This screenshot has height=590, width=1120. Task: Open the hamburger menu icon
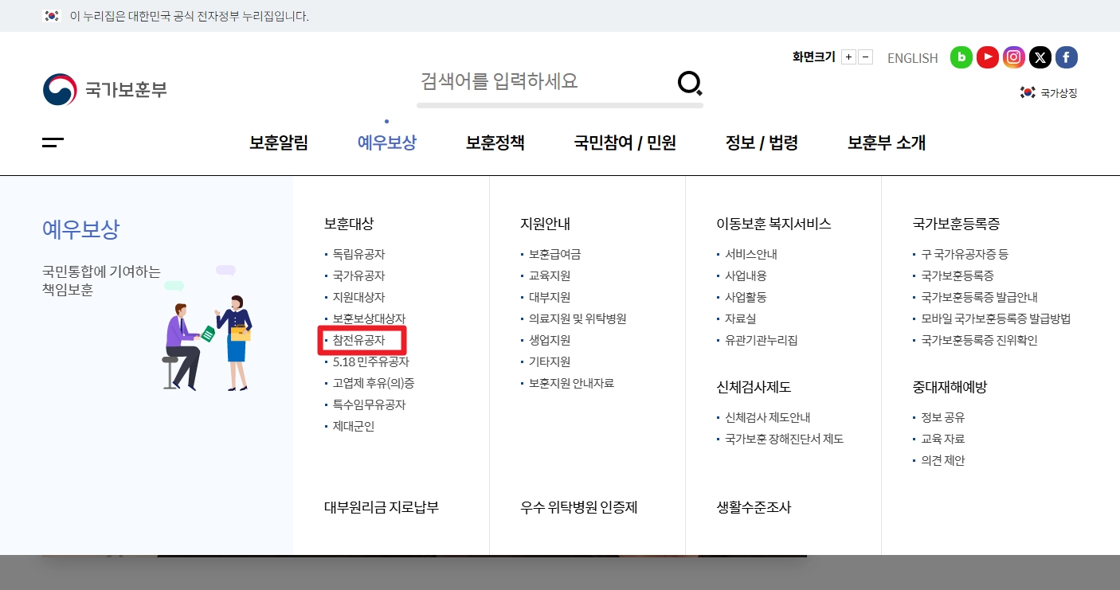(x=52, y=143)
